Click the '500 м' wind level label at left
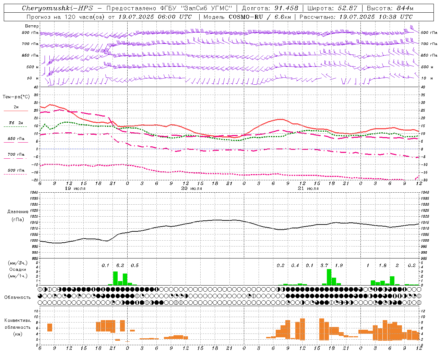The height and width of the screenshot is (351, 439). click(33, 67)
